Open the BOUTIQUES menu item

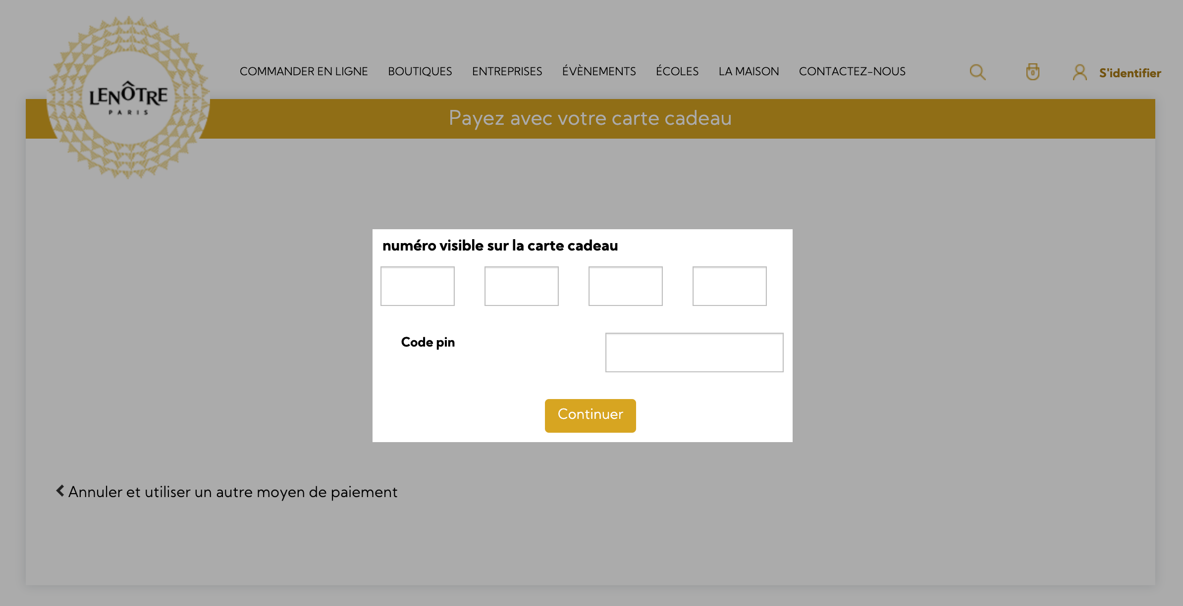420,71
